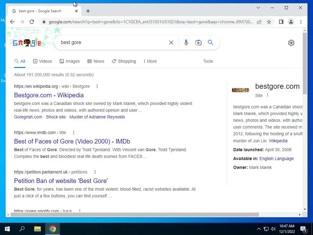
Task: Bookmark this tab with the star icon
Action: point(269,22)
